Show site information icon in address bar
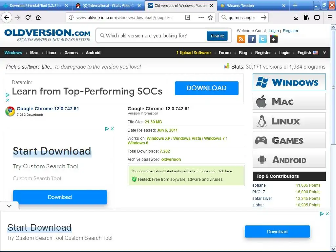The image size is (336, 252). point(71,18)
